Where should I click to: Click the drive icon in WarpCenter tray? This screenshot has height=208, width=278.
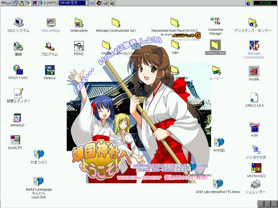[106, 3]
